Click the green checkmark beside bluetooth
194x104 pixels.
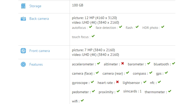pos(174,63)
